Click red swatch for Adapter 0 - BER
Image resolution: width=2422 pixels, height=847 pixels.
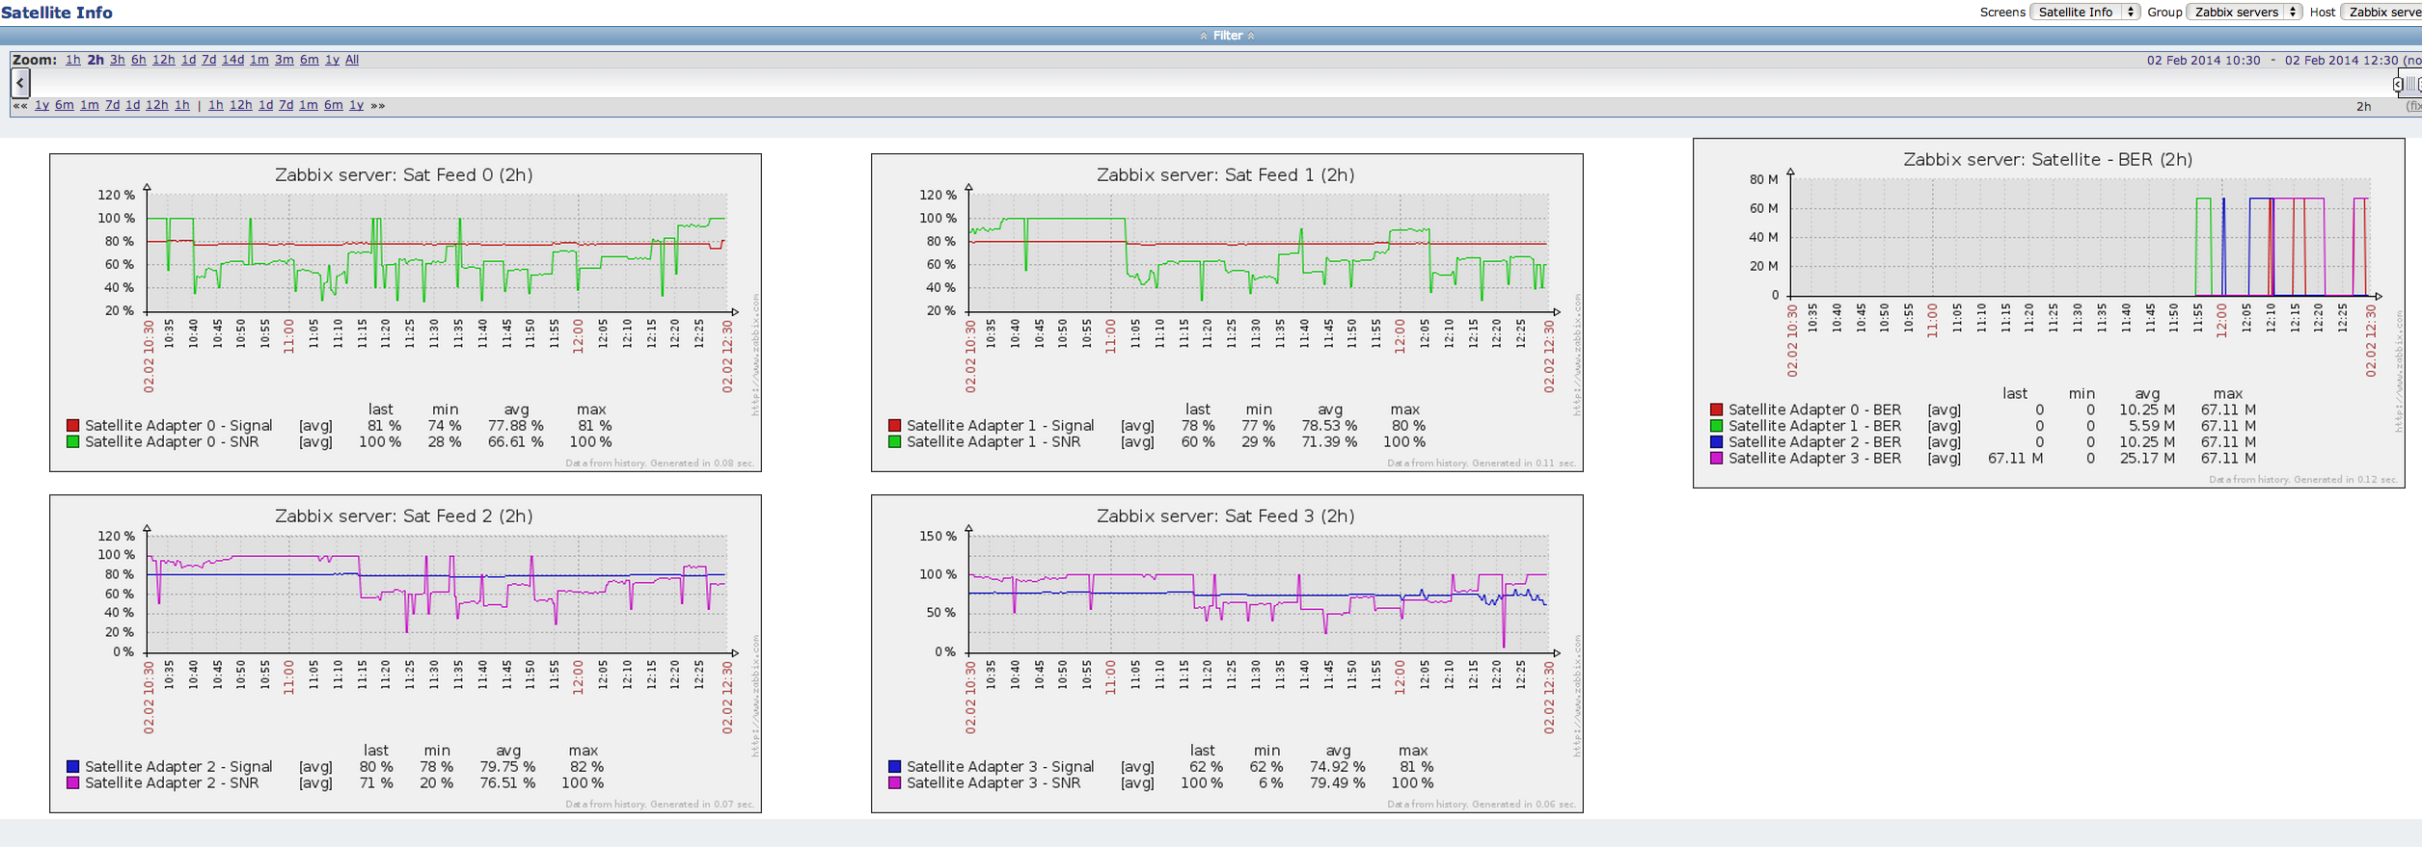(1716, 410)
